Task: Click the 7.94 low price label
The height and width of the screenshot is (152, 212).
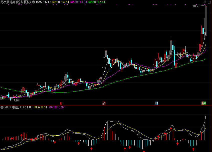Action: (x=17, y=100)
